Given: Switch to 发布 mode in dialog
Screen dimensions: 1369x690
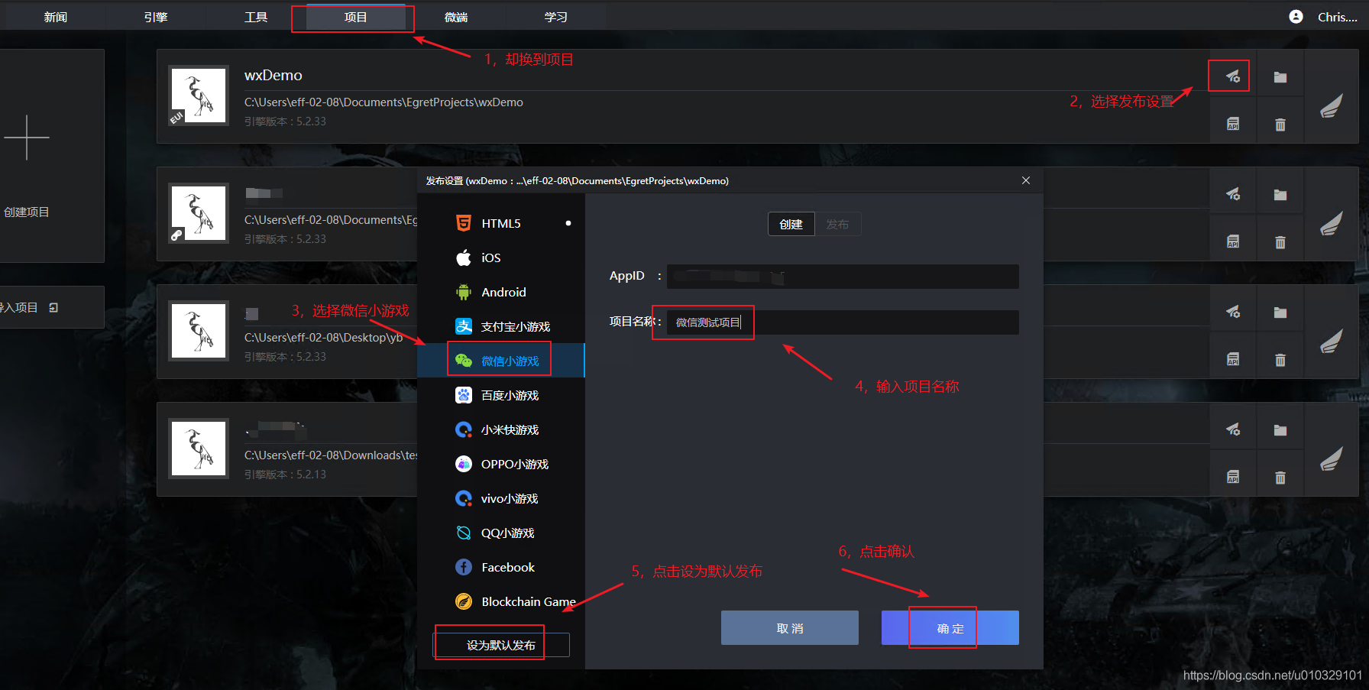Looking at the screenshot, I should pos(838,224).
